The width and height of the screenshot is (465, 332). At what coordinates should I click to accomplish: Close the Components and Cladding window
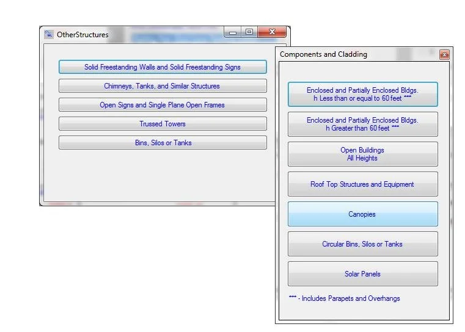click(x=444, y=54)
